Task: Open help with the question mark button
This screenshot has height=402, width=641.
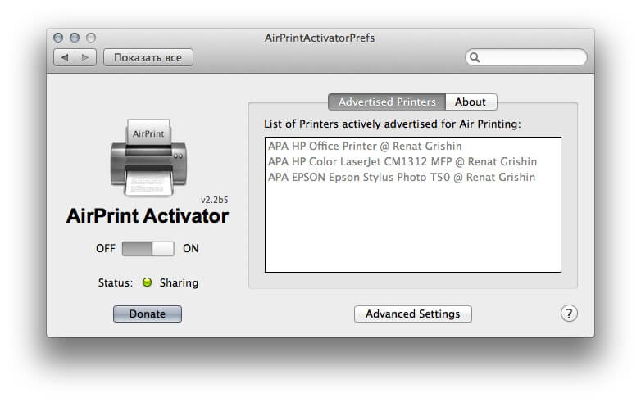Action: [x=569, y=314]
